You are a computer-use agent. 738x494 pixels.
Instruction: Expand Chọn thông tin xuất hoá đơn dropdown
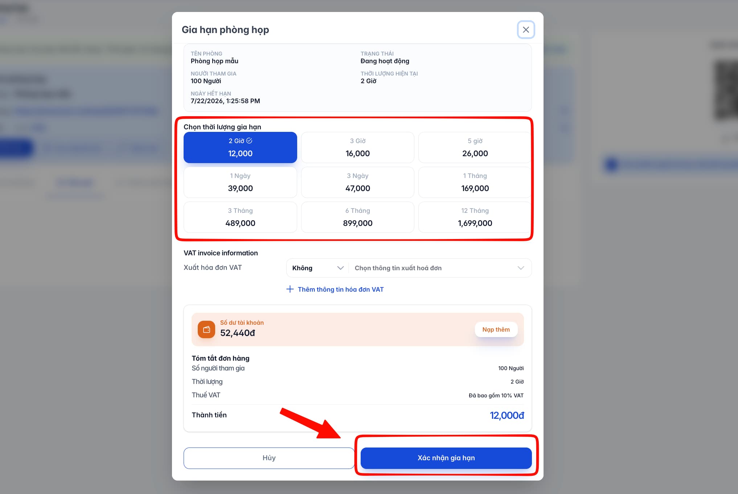(x=440, y=268)
